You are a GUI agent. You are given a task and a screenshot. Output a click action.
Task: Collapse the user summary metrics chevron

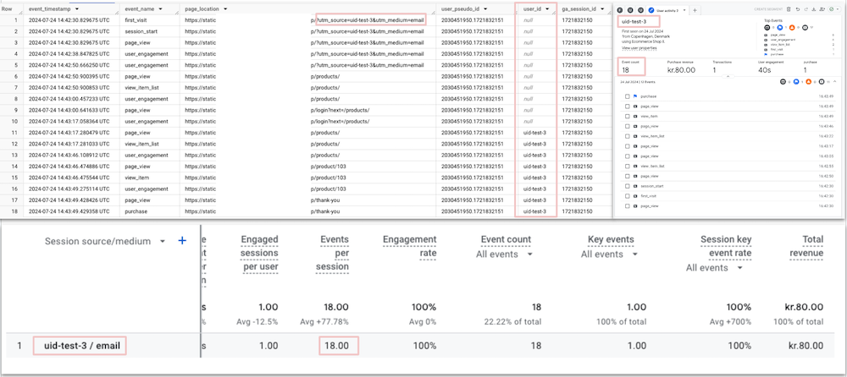pos(728,77)
